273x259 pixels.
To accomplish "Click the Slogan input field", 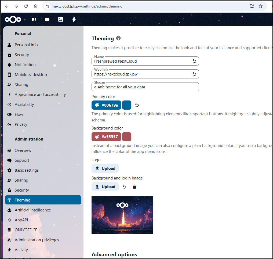I will tap(145, 87).
